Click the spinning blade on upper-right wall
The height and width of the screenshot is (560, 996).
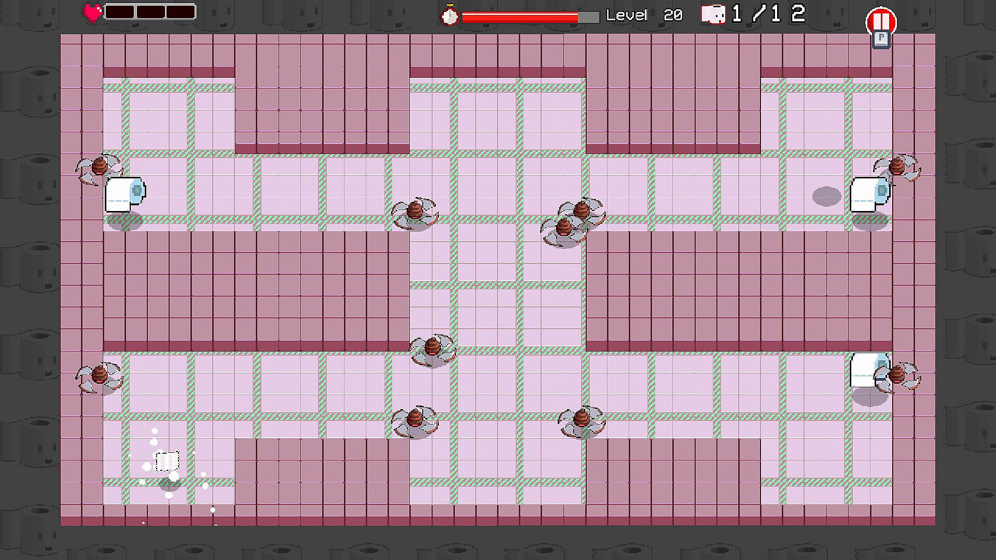pyautogui.click(x=897, y=167)
